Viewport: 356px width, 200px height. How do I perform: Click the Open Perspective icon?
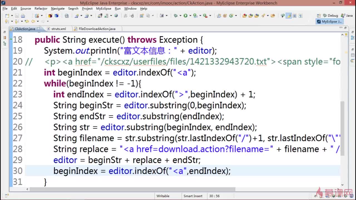coord(319,16)
